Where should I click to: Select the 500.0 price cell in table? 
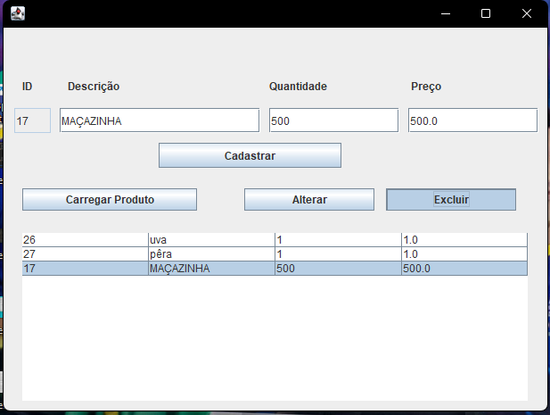coord(464,269)
